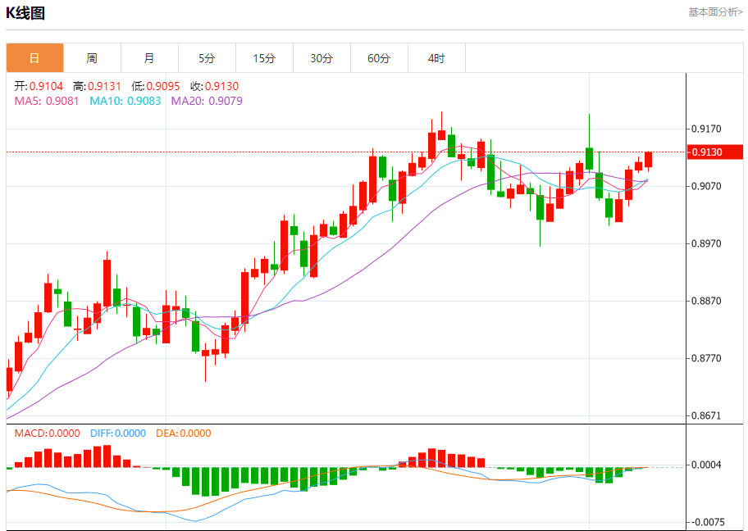Open the 4时 interval tab
Screen dimensions: 748x531
(x=436, y=58)
